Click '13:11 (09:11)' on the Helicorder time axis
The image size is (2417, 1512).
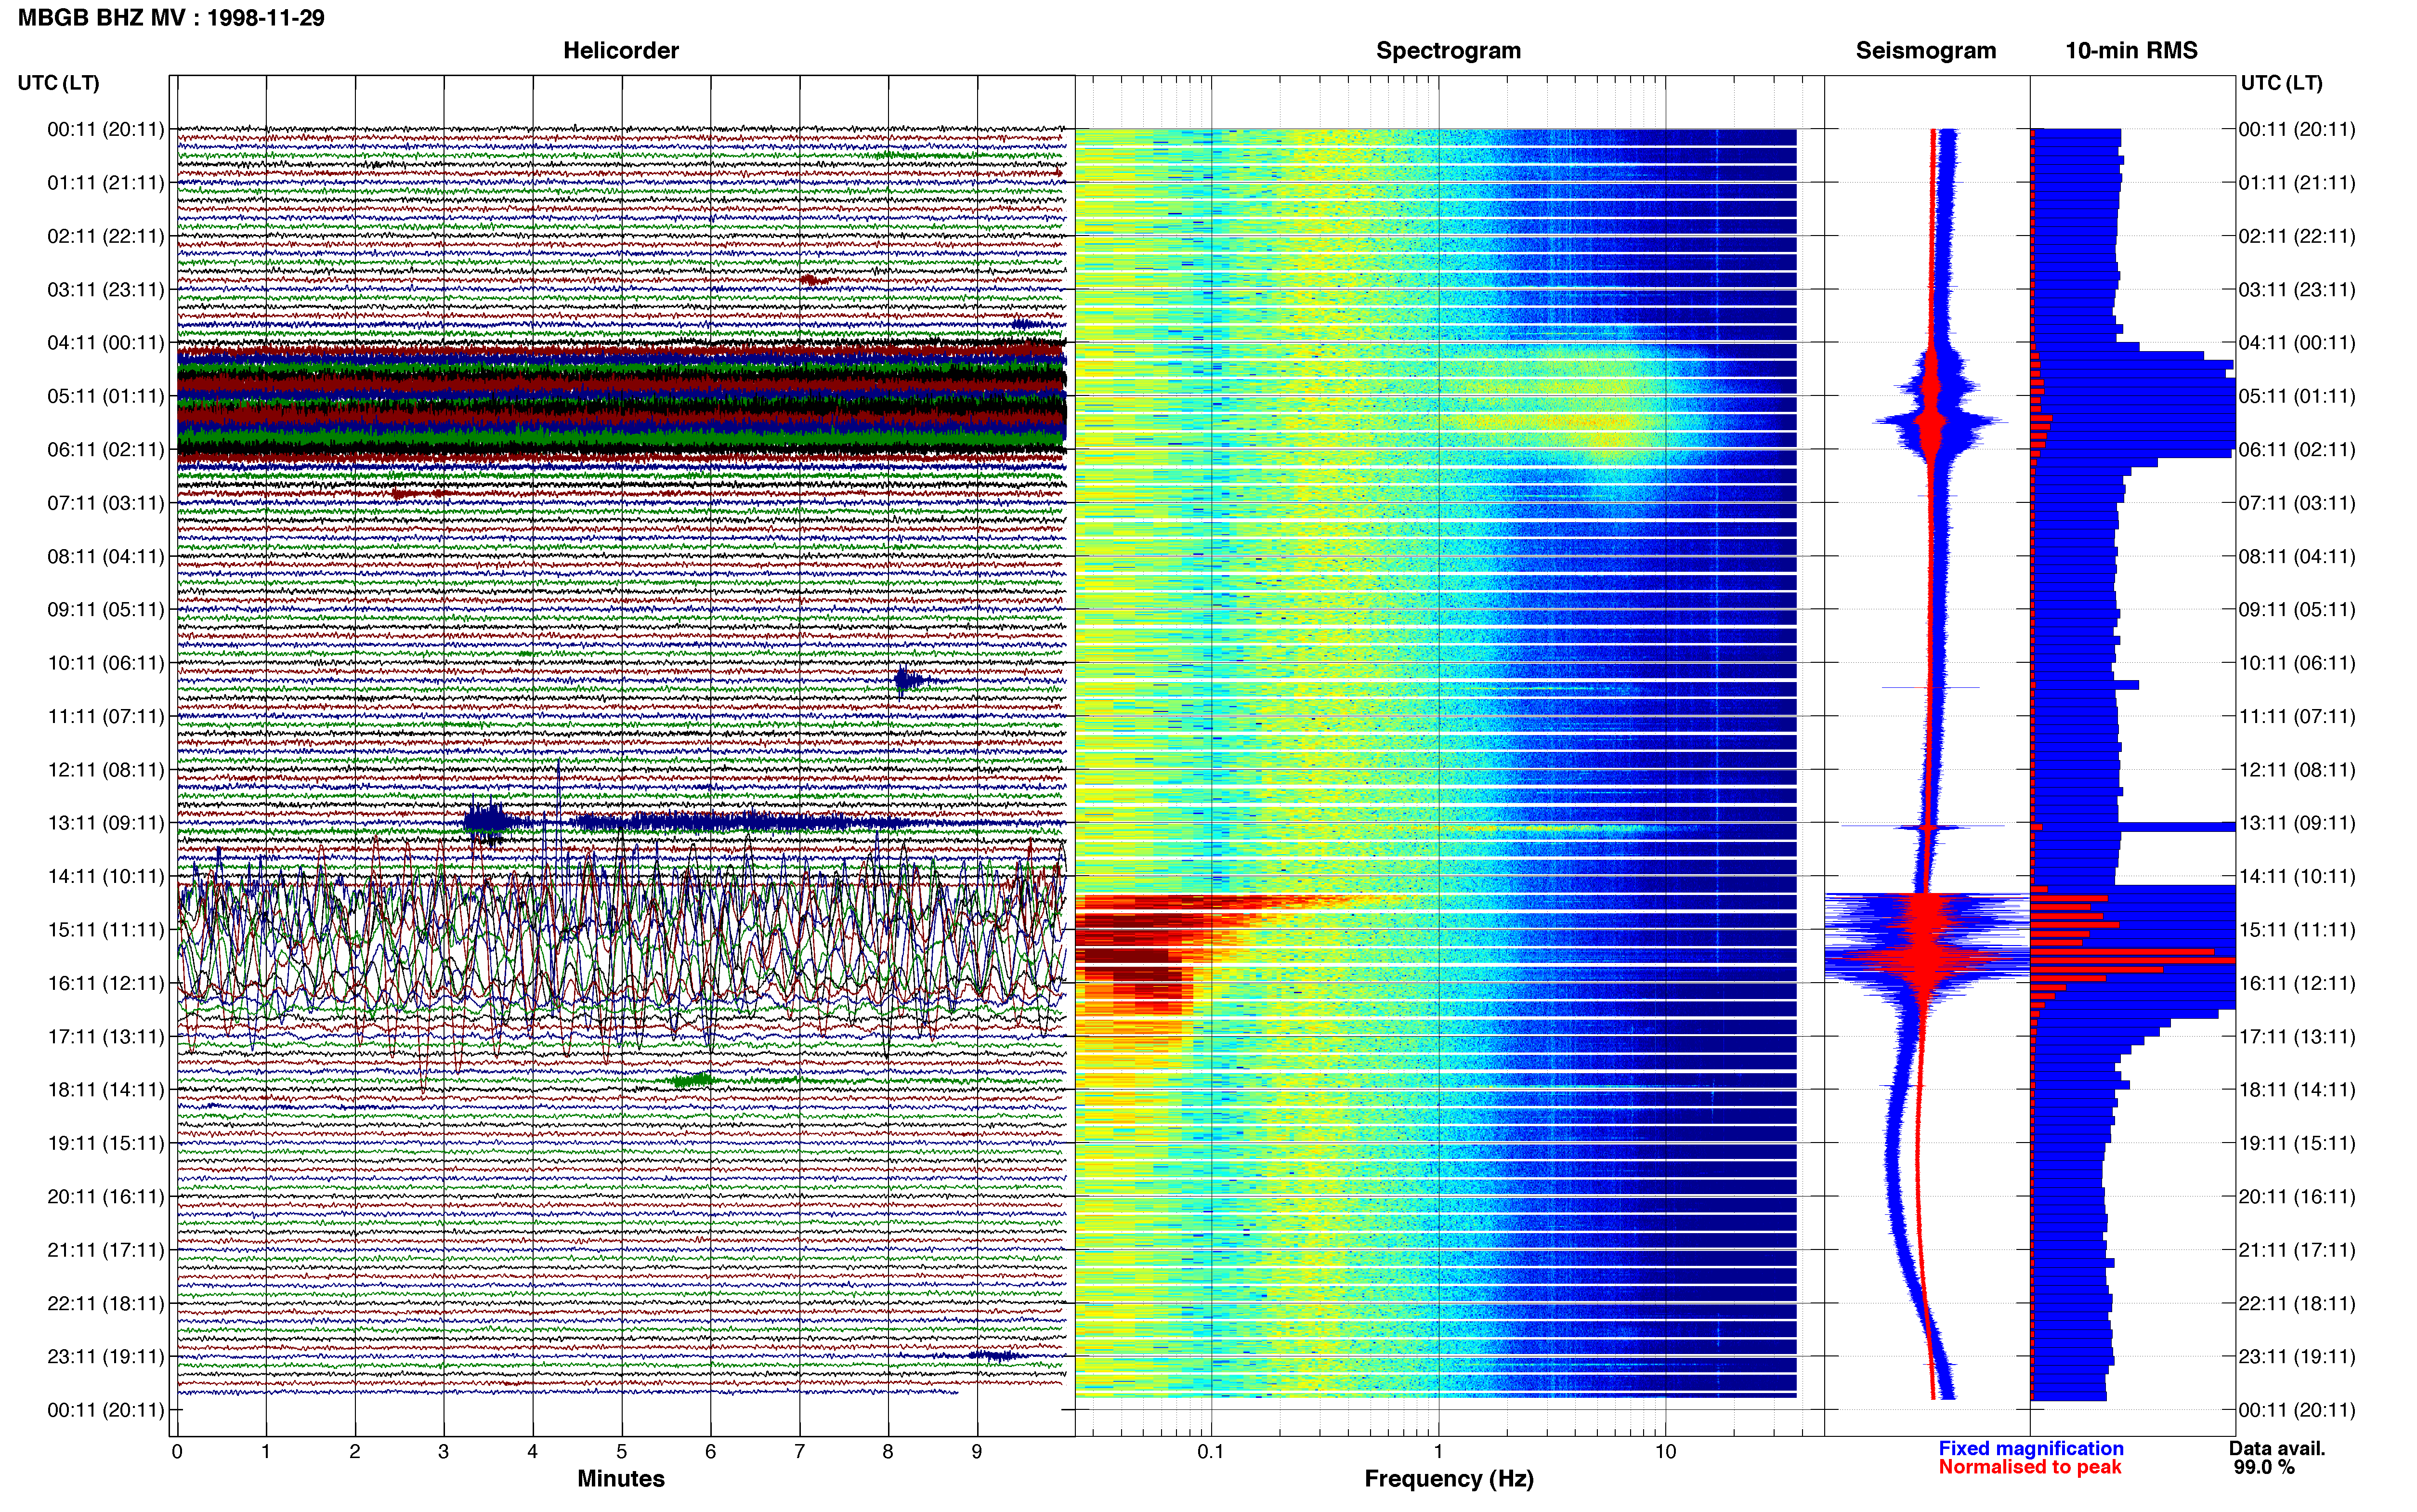[x=106, y=823]
